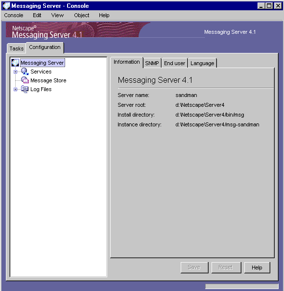Viewport: 284px width, 291px height.
Task: Switch to the Tasks tab
Action: pyautogui.click(x=17, y=48)
